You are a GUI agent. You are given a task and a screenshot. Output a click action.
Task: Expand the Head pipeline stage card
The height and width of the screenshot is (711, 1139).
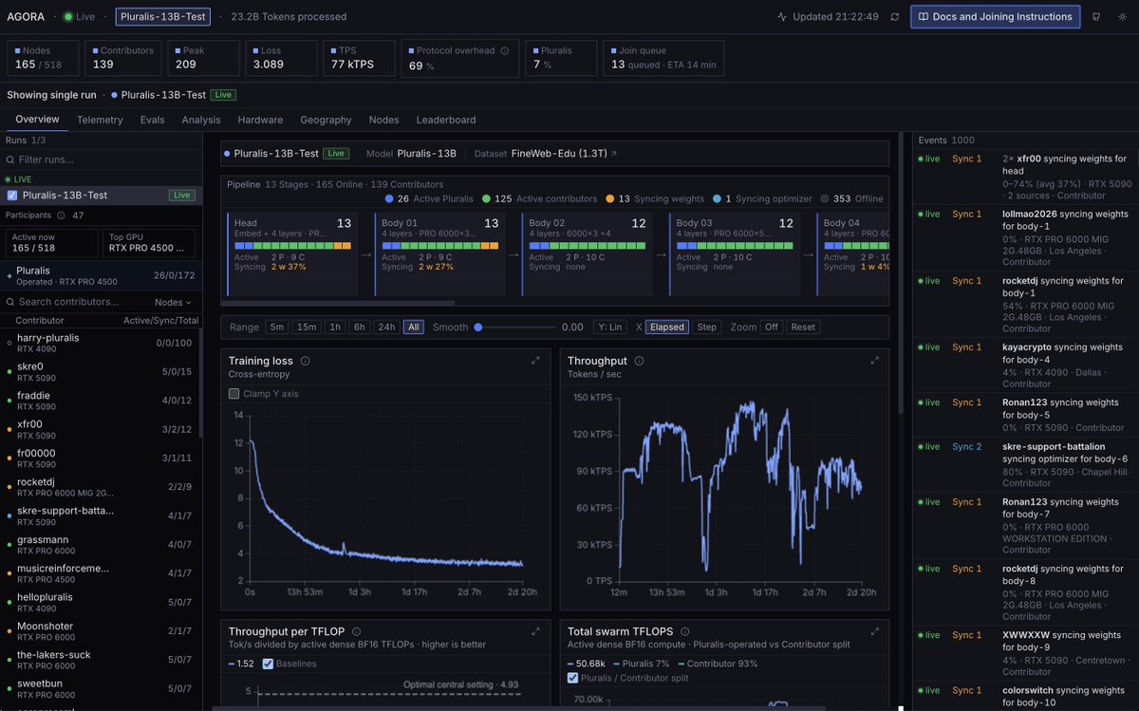pyautogui.click(x=293, y=254)
